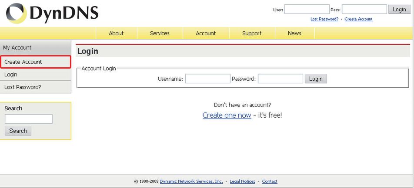This screenshot has width=414, height=188.
Task: Open the News menu
Action: click(x=295, y=33)
